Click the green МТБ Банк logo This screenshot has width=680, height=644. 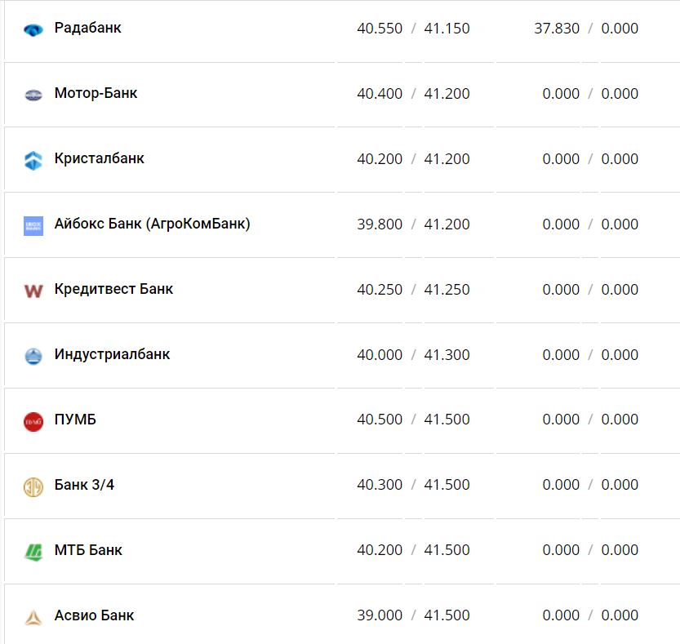click(33, 552)
